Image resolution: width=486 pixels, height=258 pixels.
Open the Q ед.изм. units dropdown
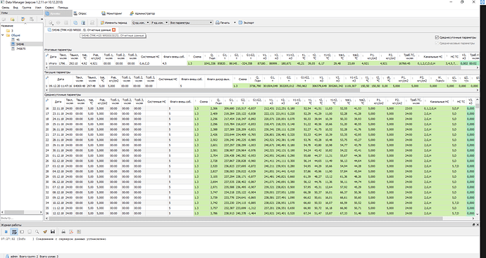tap(141, 22)
